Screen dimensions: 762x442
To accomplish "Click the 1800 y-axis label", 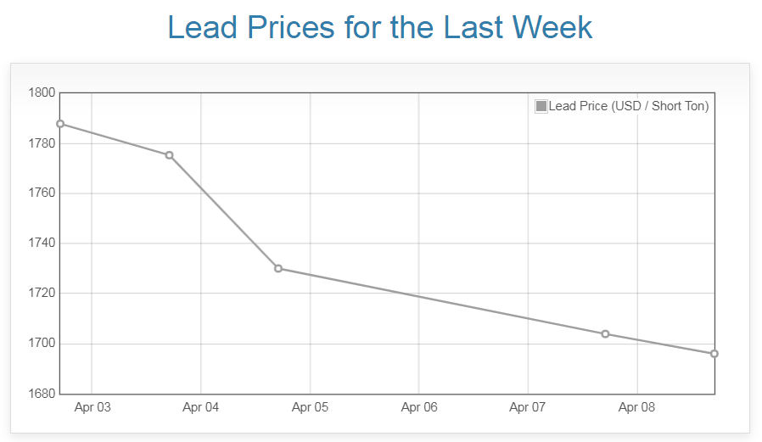I will tap(42, 93).
